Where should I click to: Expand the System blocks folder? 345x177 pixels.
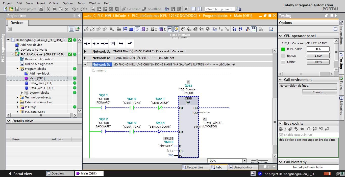coord(22,93)
